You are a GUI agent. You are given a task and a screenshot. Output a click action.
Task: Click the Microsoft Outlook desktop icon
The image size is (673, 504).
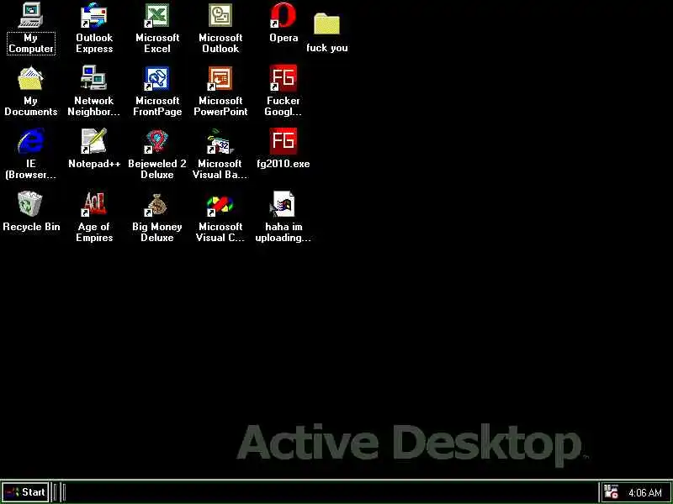pos(220,15)
